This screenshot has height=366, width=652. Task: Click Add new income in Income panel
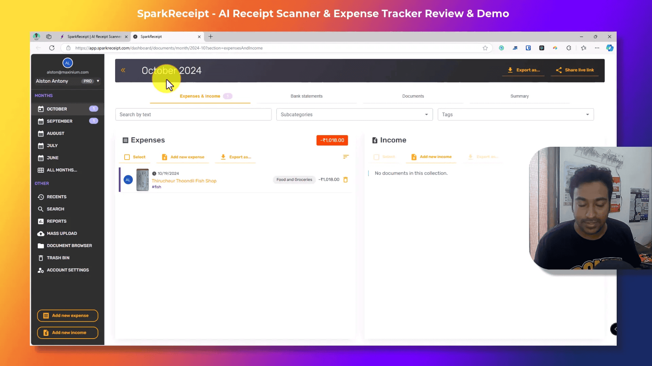(x=431, y=157)
